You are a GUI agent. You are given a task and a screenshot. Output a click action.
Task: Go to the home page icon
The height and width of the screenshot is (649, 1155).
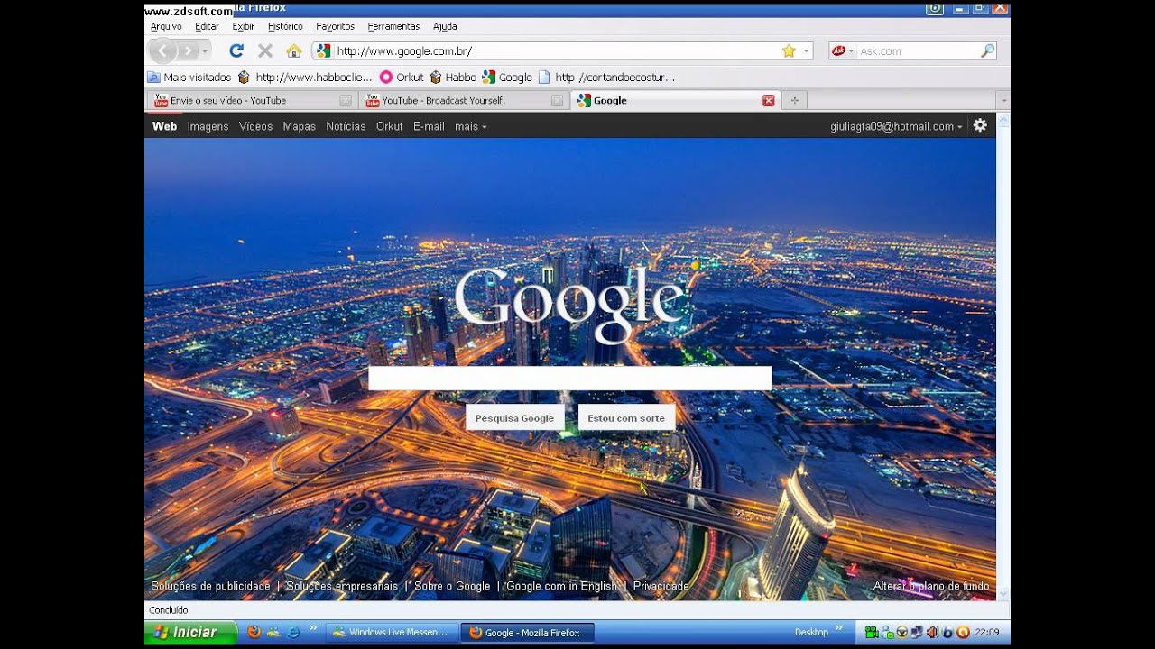coord(293,51)
